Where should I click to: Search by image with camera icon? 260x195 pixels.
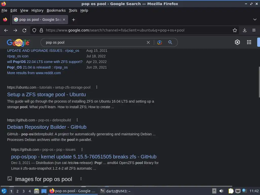(159, 42)
